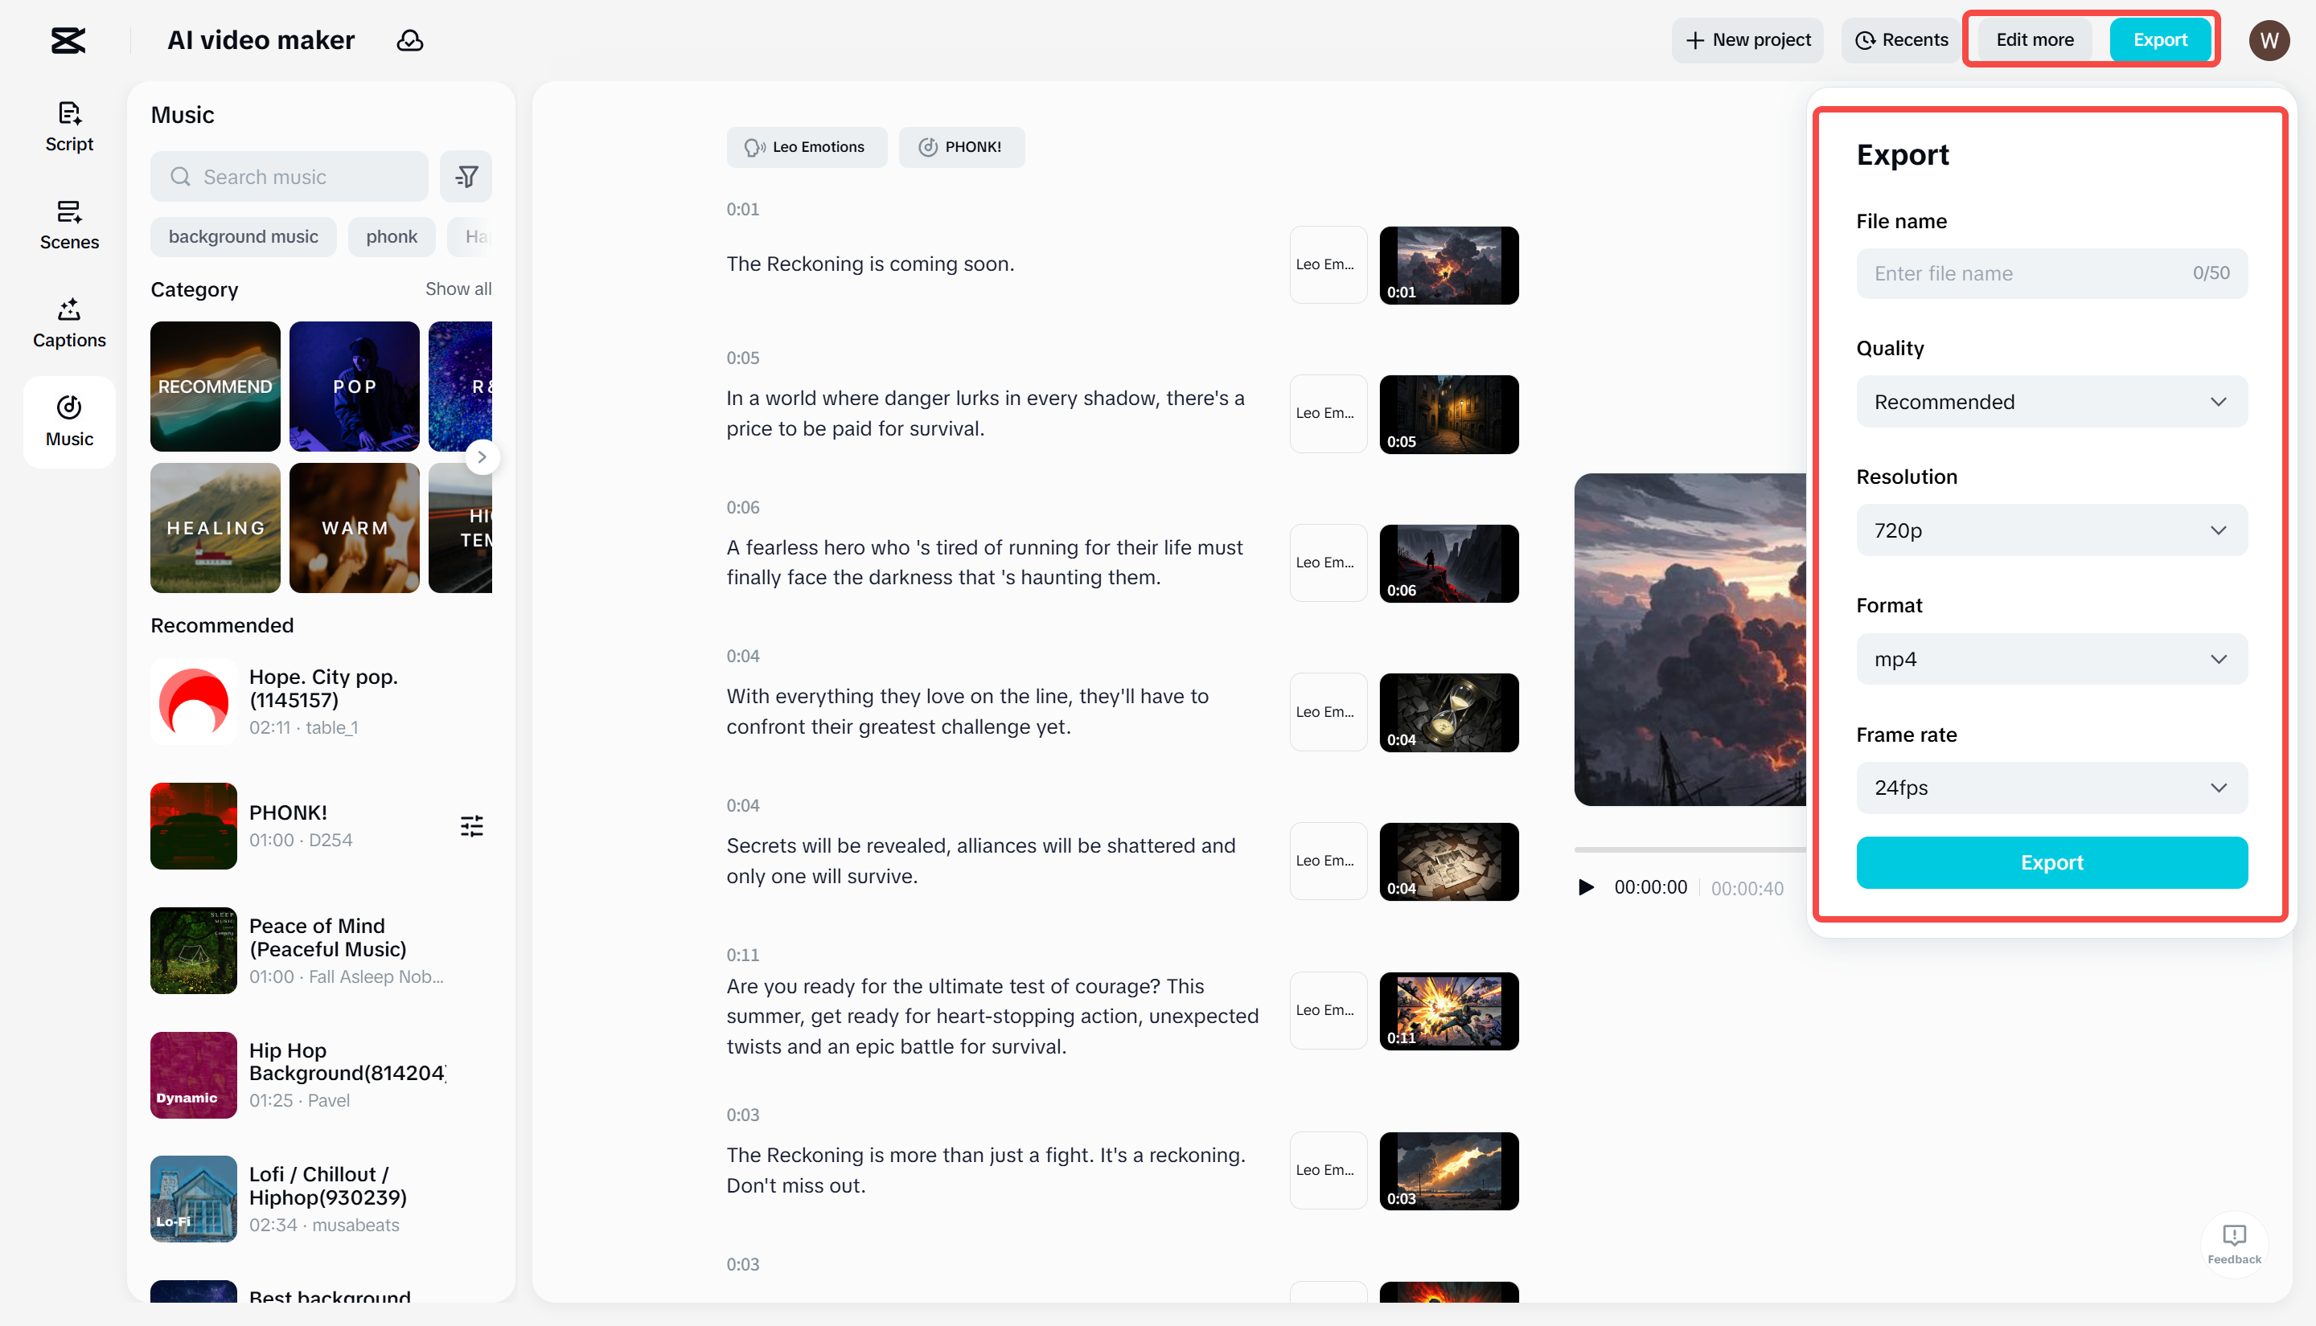Open the music filter icon
This screenshot has height=1326, width=2316.
click(466, 176)
